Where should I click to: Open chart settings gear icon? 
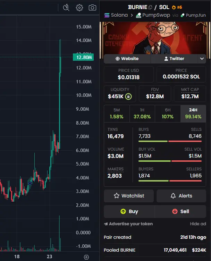[79, 8]
